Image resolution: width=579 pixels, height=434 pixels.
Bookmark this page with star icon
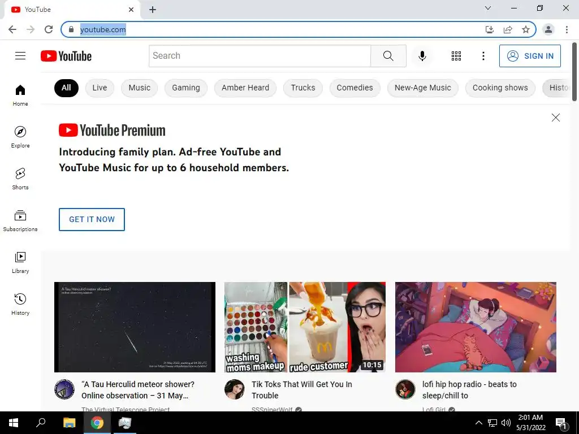click(x=526, y=29)
